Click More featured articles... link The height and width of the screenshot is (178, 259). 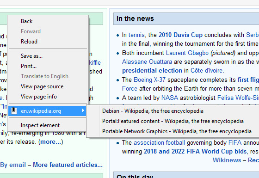(x=68, y=165)
